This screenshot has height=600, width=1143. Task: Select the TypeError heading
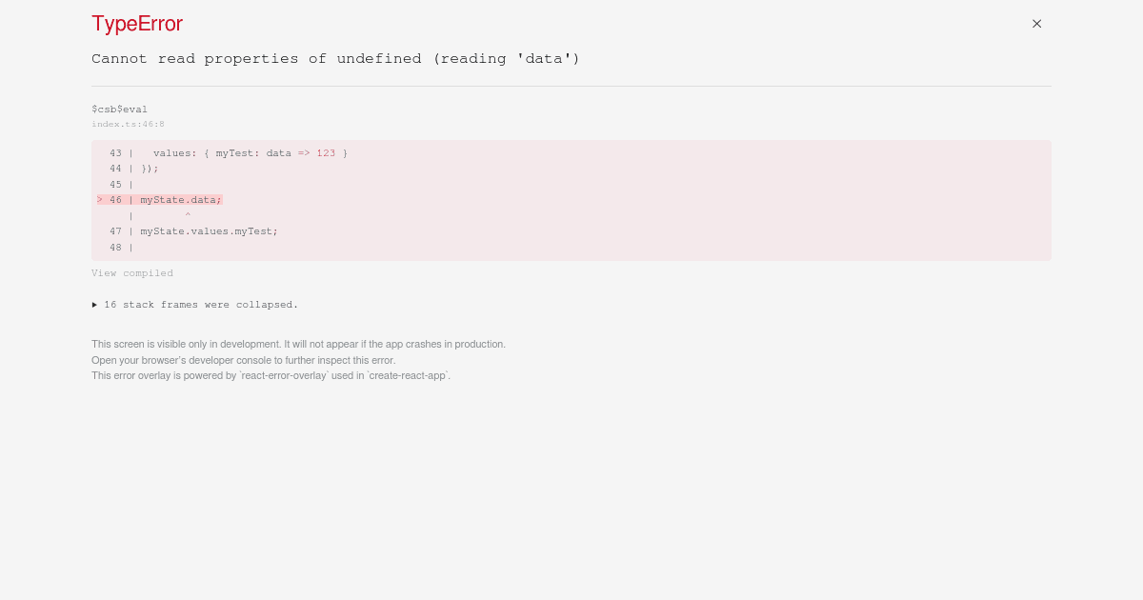[137, 24]
